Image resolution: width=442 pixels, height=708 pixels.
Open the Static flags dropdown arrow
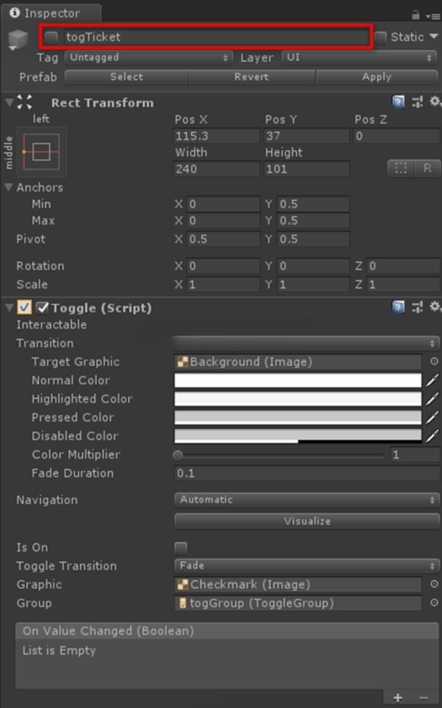(x=434, y=37)
